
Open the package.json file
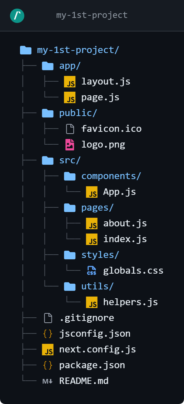click(92, 365)
